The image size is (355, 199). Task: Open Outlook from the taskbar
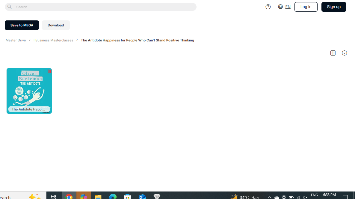142,197
